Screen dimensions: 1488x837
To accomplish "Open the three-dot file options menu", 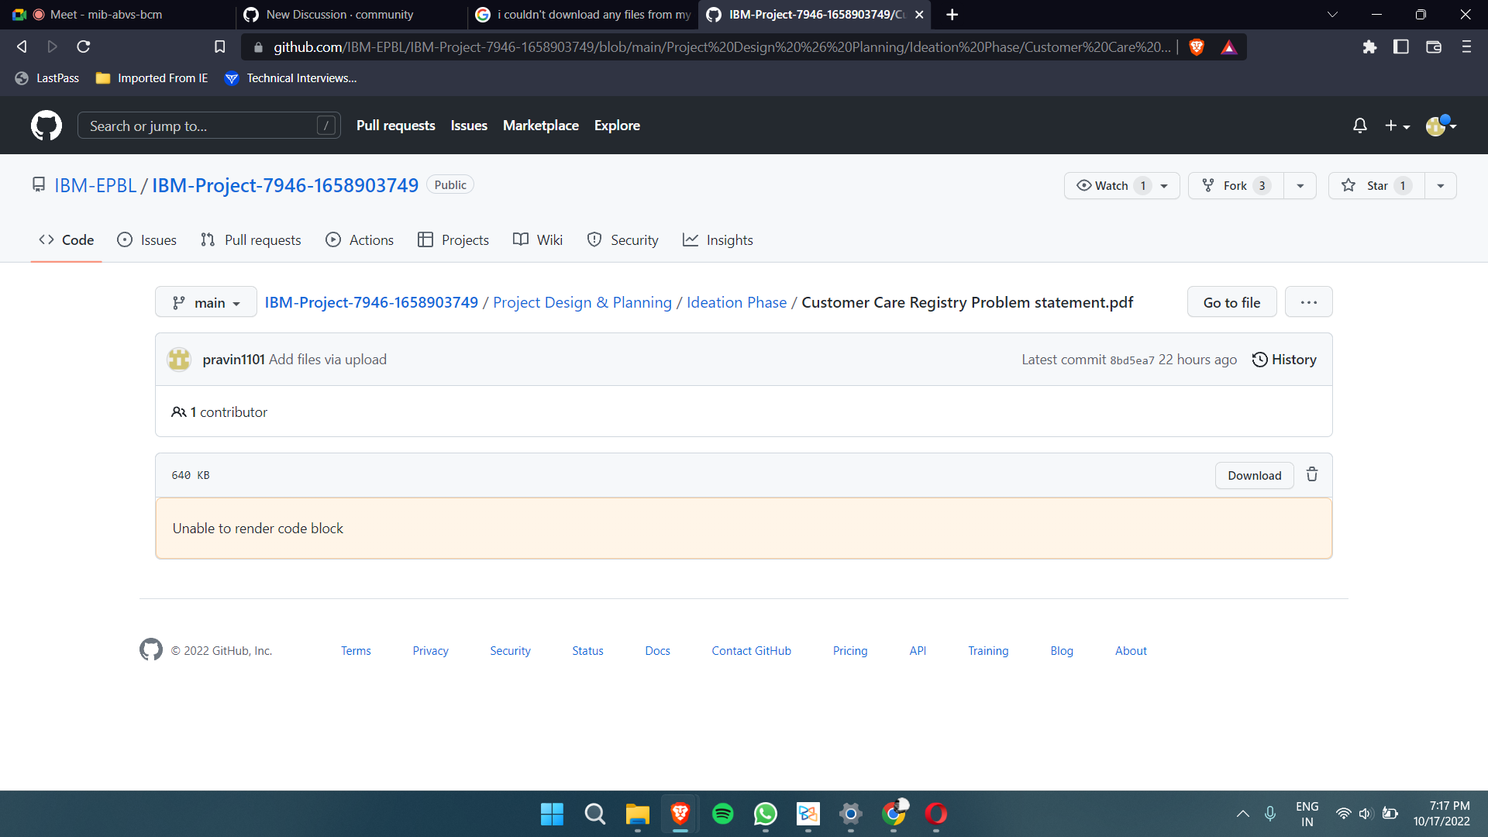I will click(1309, 302).
